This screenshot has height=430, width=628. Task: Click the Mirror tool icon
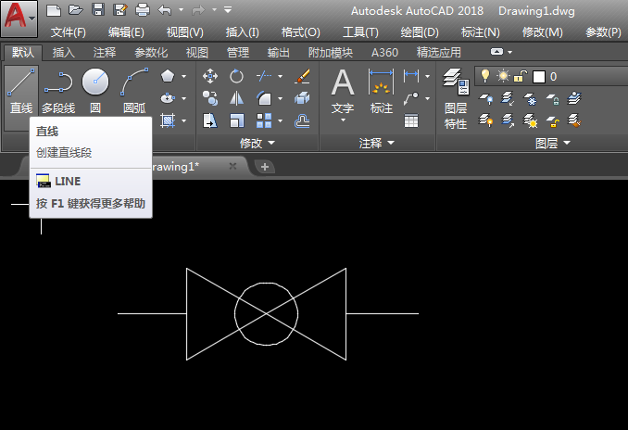tap(237, 98)
